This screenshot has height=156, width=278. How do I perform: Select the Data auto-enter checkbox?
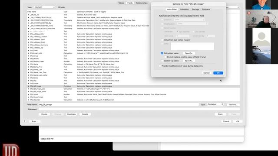point(162,44)
